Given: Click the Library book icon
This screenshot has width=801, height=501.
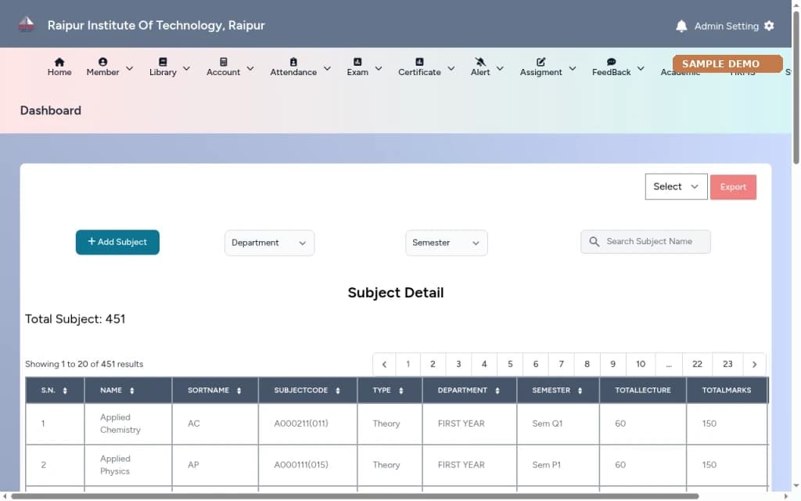Looking at the screenshot, I should pos(163,62).
